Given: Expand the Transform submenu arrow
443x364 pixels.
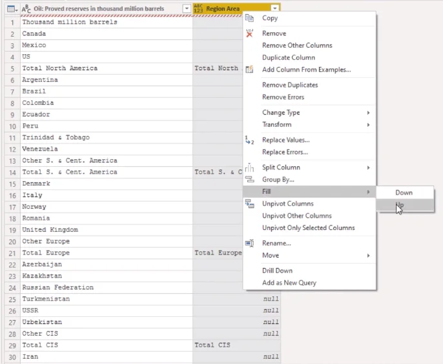Looking at the screenshot, I should pyautogui.click(x=368, y=124).
